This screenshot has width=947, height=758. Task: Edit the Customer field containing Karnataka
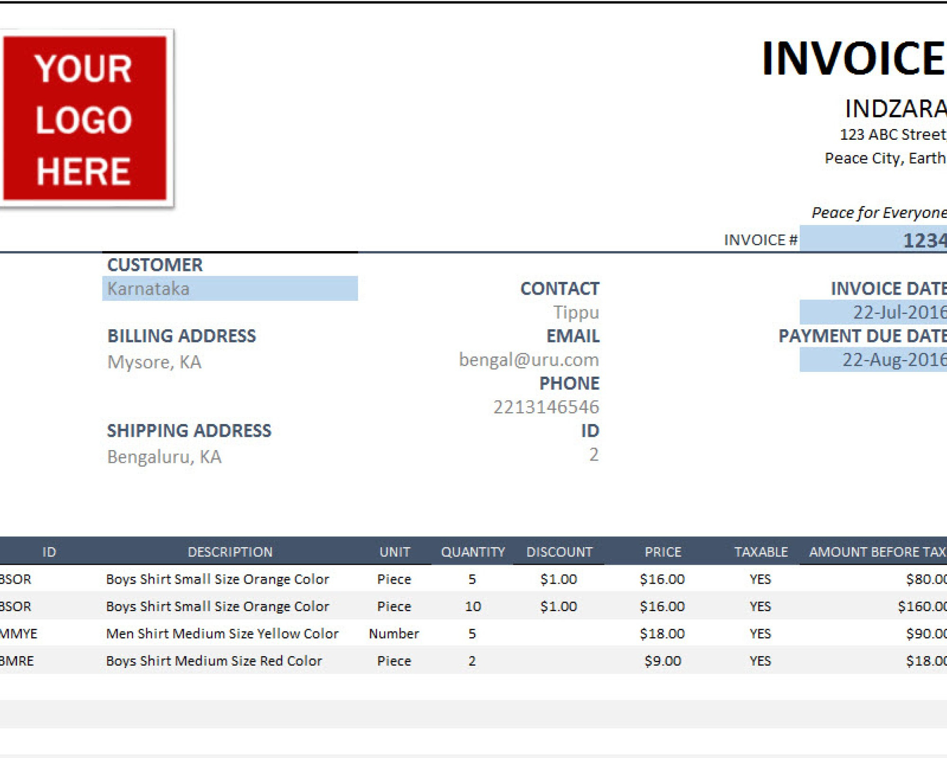[x=230, y=288]
